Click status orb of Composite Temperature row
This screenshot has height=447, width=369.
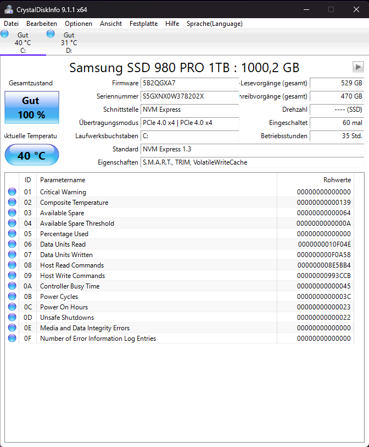[x=12, y=202]
